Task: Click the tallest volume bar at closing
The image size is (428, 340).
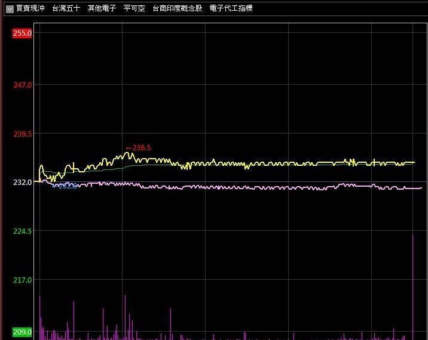Action: [412, 286]
